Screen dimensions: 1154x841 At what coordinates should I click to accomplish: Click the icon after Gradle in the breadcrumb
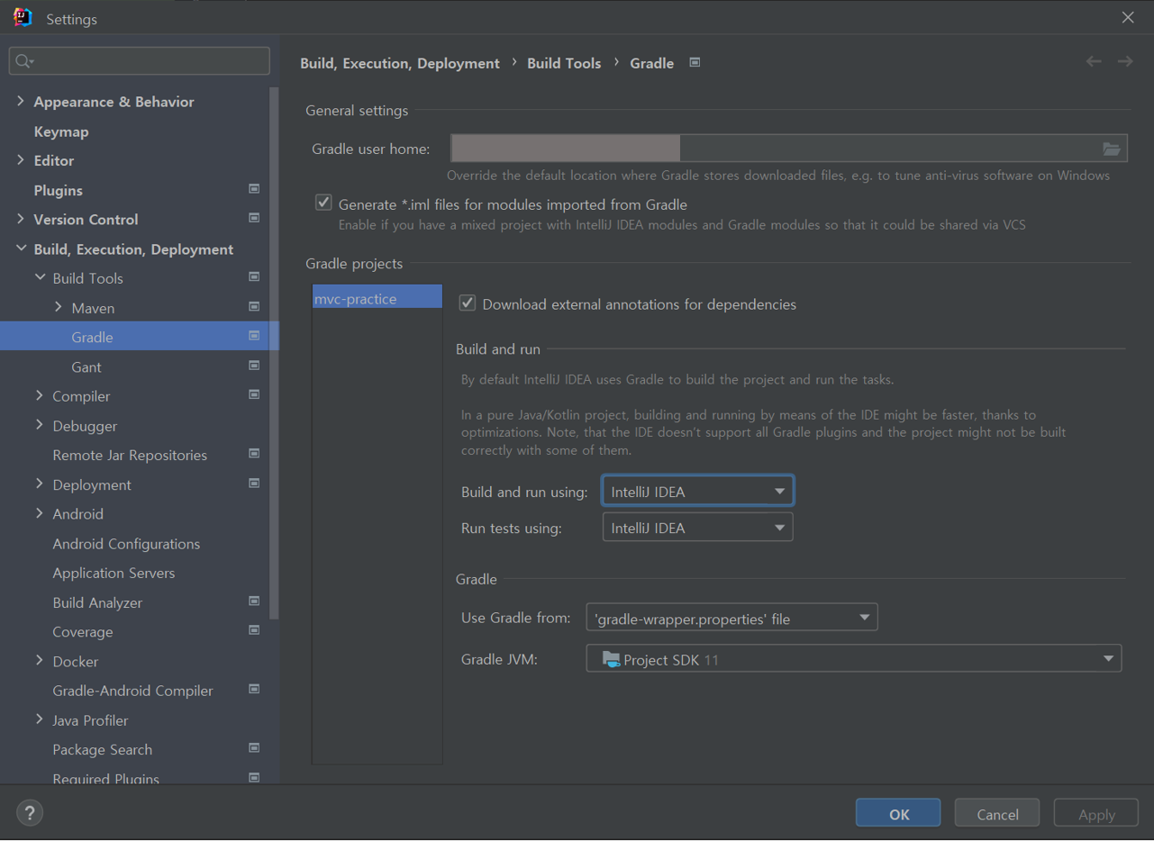point(694,62)
